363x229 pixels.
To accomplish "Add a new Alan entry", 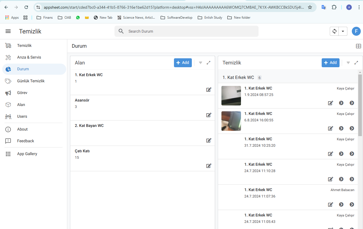I will point(183,63).
